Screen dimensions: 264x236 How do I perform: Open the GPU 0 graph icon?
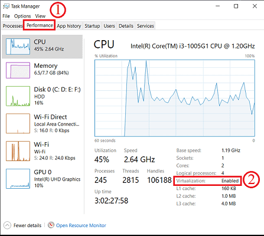tap(18, 179)
